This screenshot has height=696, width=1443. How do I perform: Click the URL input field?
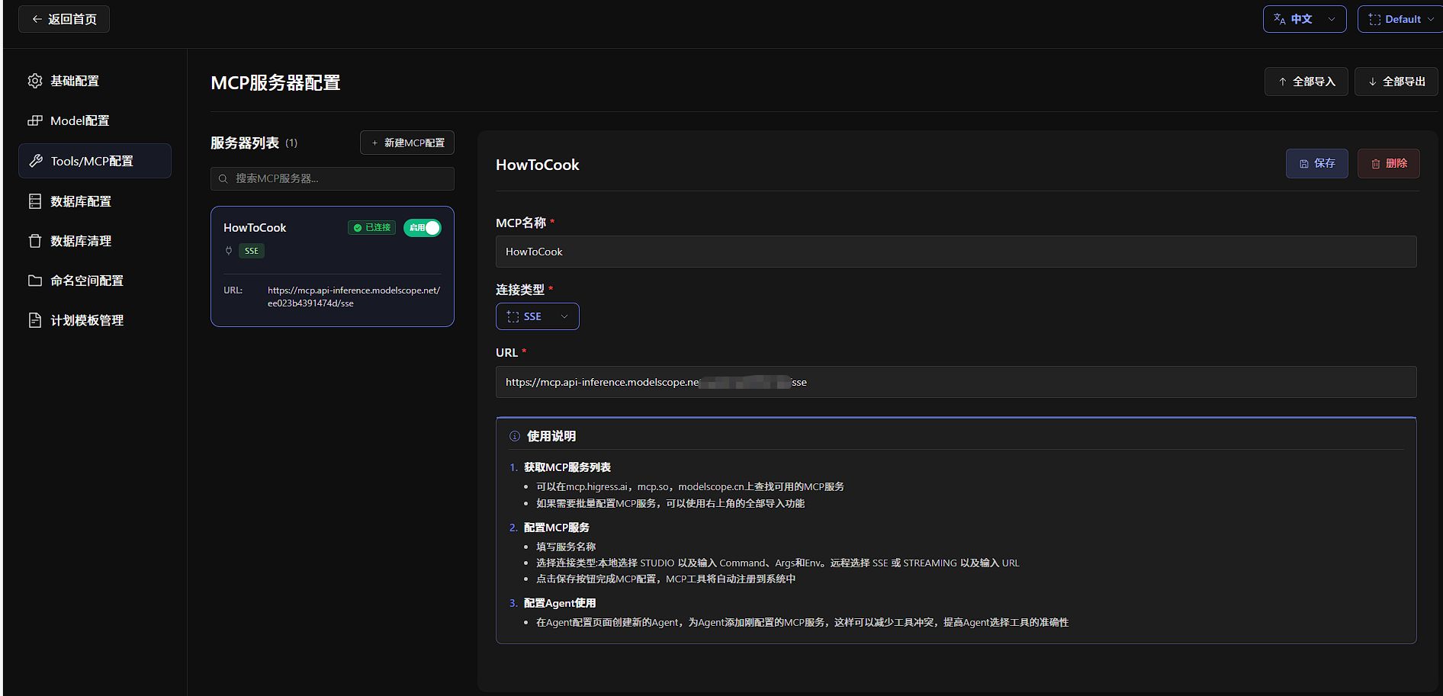(956, 382)
